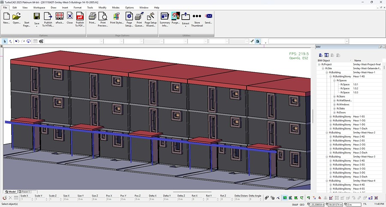This screenshot has width=386, height=207.
Task: Collapse the Smiley-West-Haus-2 IfcBuilding node
Action: tap(327, 133)
